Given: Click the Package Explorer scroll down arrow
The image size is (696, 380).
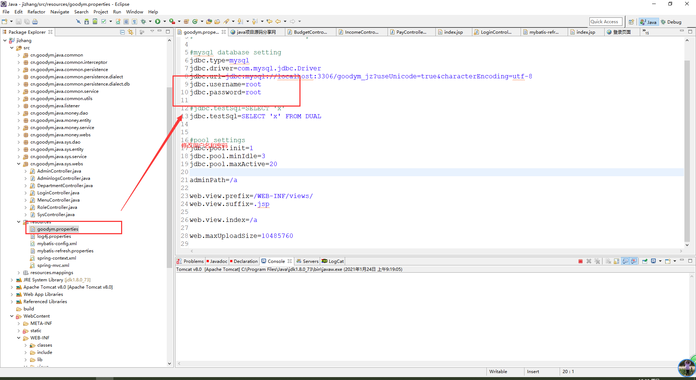Looking at the screenshot, I should coord(169,363).
